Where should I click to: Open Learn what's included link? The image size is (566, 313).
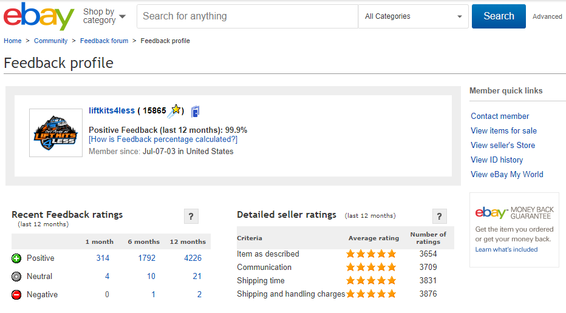click(x=506, y=249)
